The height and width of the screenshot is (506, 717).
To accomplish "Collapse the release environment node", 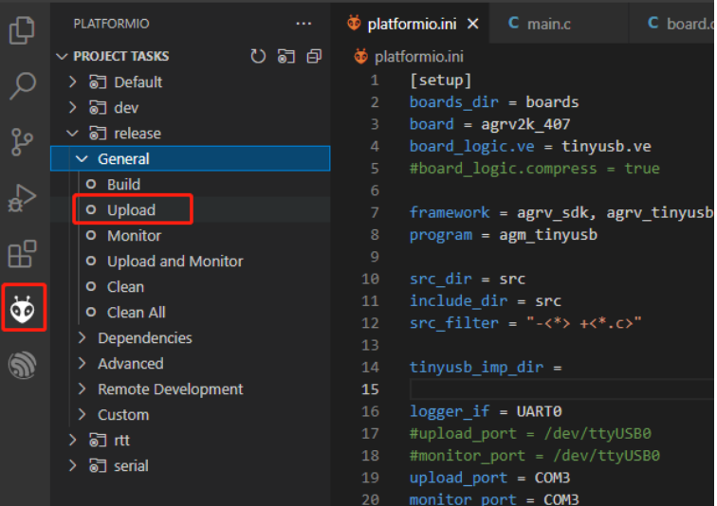I will tap(72, 134).
